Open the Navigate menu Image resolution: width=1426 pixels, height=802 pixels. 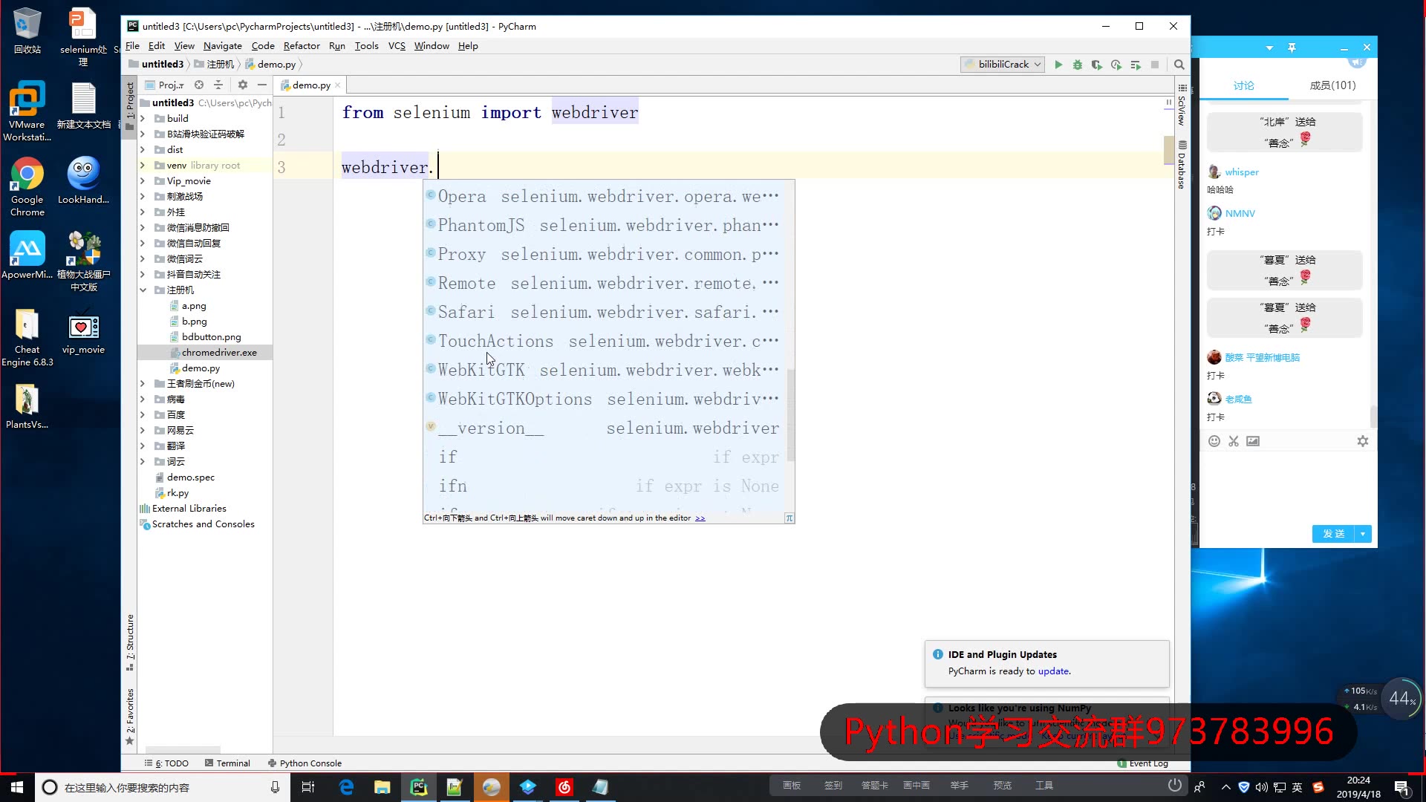[x=223, y=46]
